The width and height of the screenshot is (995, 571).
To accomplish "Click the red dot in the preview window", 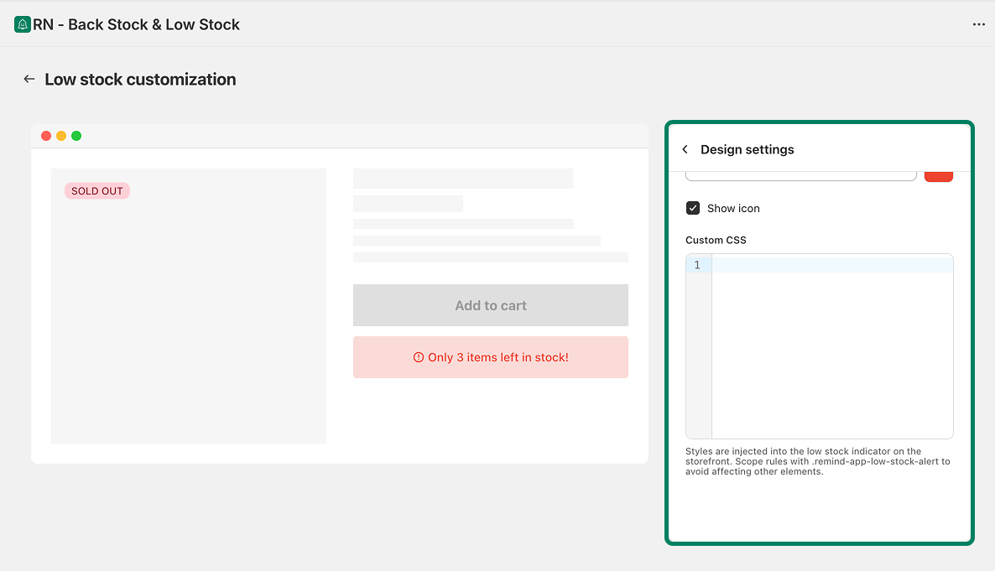I will point(46,136).
